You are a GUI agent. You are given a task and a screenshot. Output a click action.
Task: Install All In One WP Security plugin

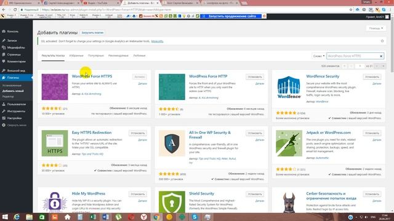click(x=255, y=133)
